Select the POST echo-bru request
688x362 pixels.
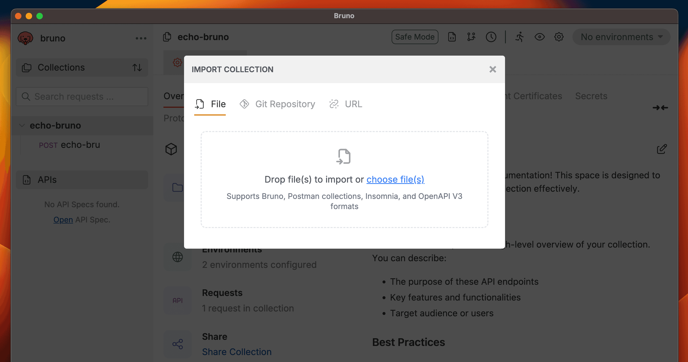[x=70, y=145]
